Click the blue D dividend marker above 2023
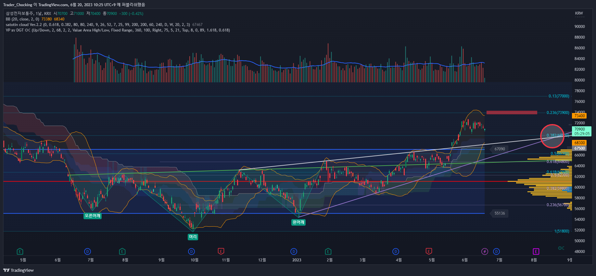 294,251
